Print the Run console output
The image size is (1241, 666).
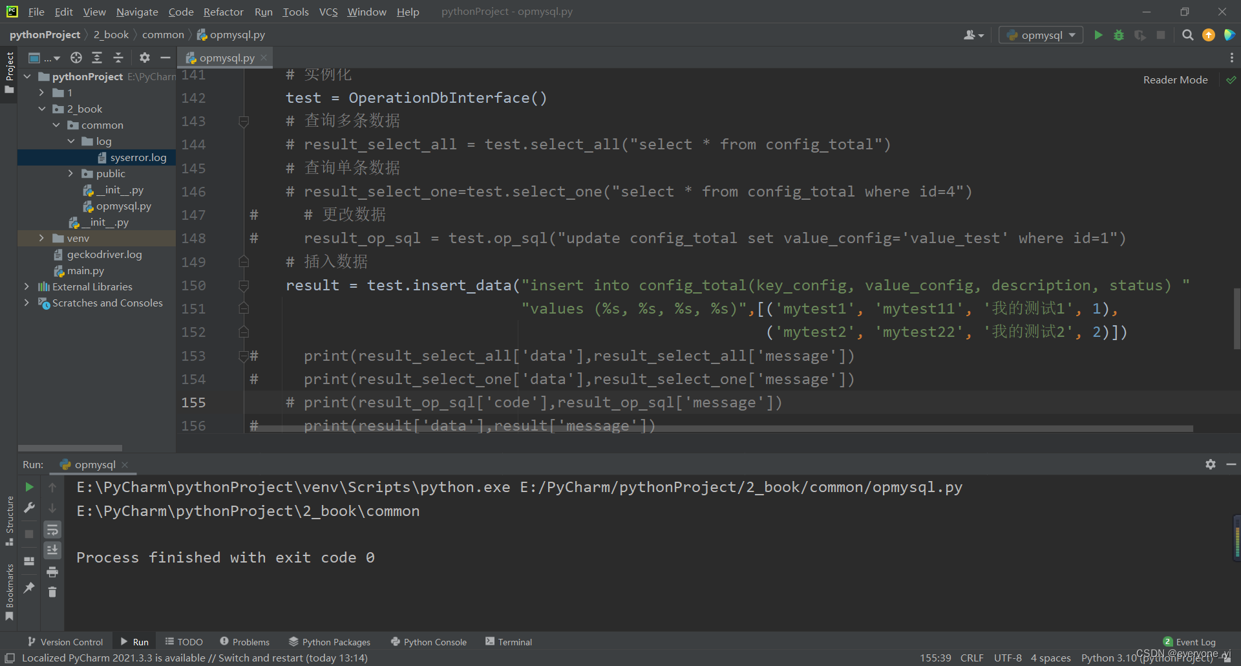(x=52, y=572)
